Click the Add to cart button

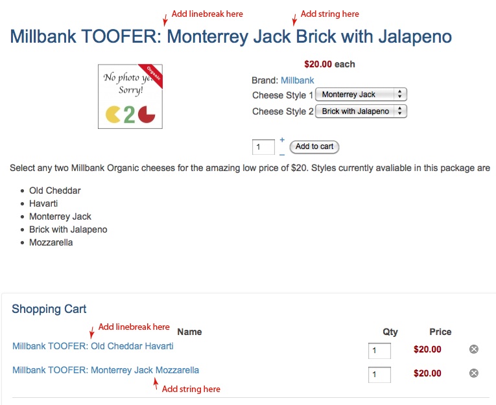pos(314,146)
